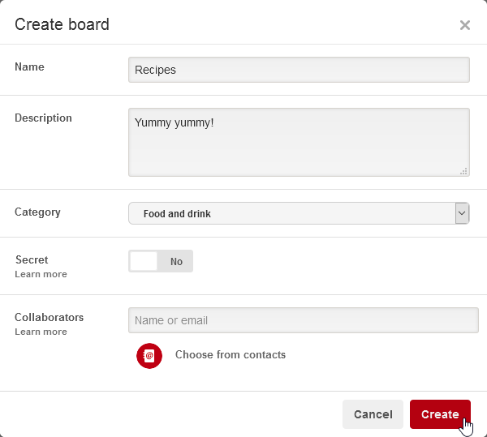This screenshot has width=487, height=437.
Task: Open Learn more under Collaborators
Action: pyautogui.click(x=41, y=332)
